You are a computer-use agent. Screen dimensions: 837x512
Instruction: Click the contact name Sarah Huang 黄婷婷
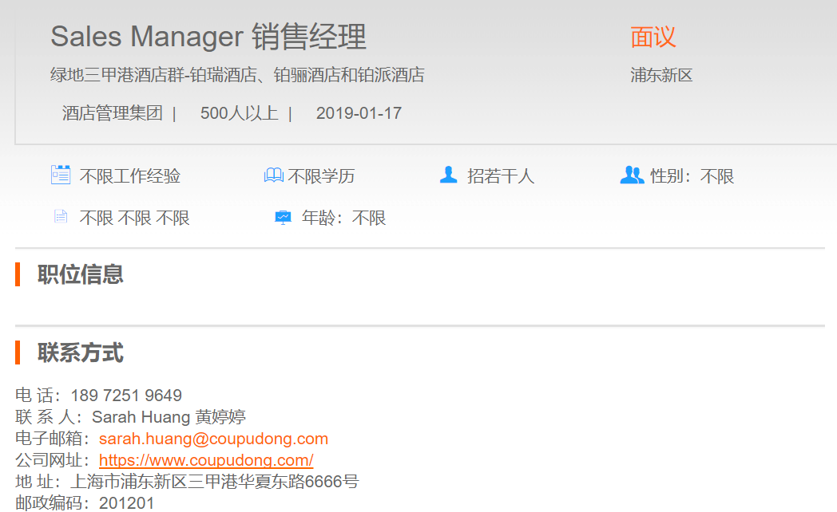coord(169,417)
